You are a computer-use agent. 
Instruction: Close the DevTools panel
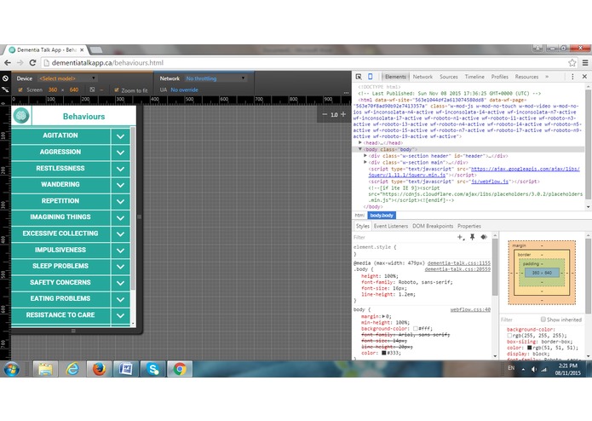[x=584, y=77]
